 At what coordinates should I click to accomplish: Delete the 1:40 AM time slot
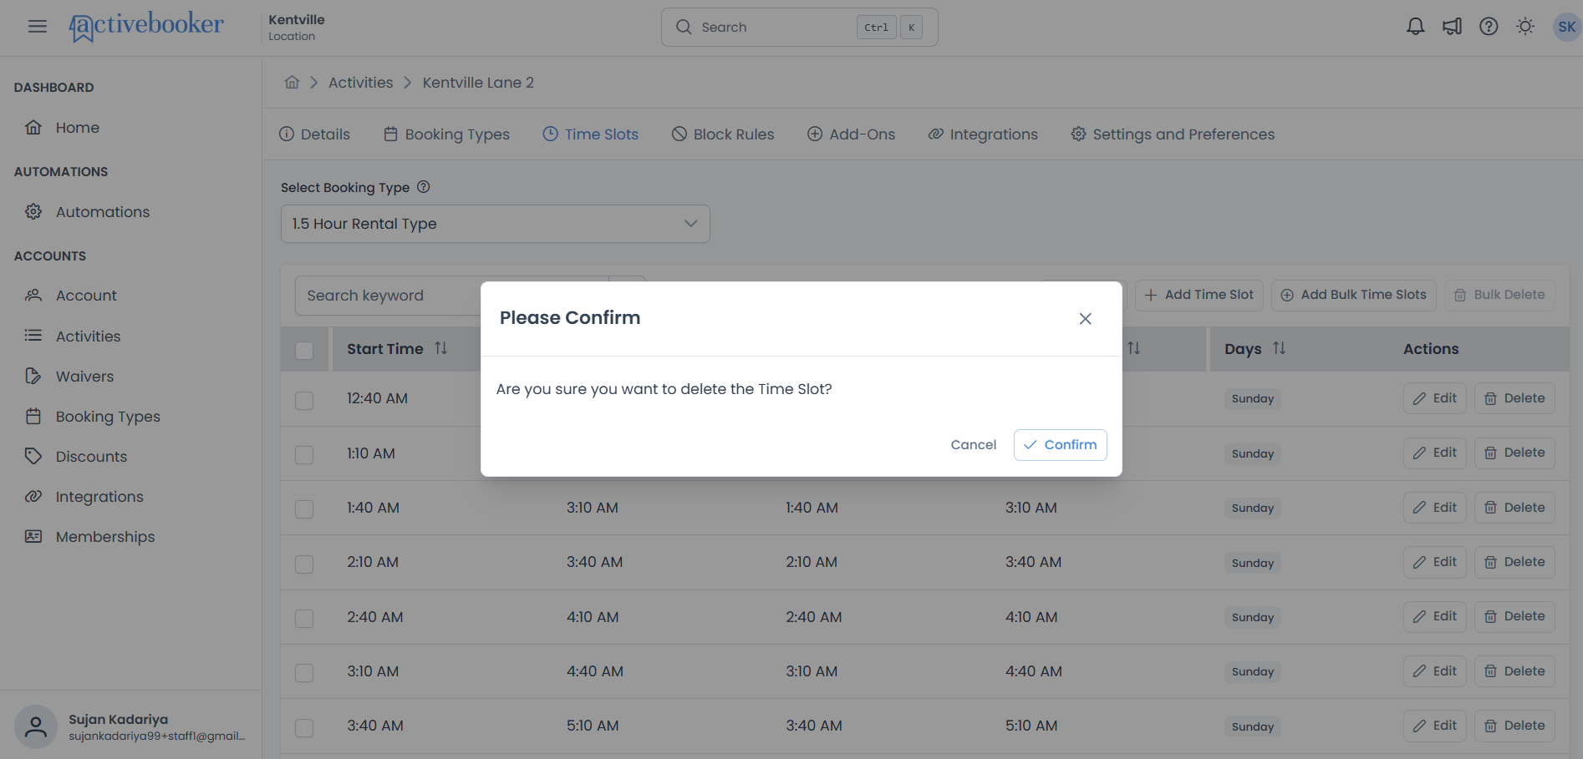(1514, 508)
